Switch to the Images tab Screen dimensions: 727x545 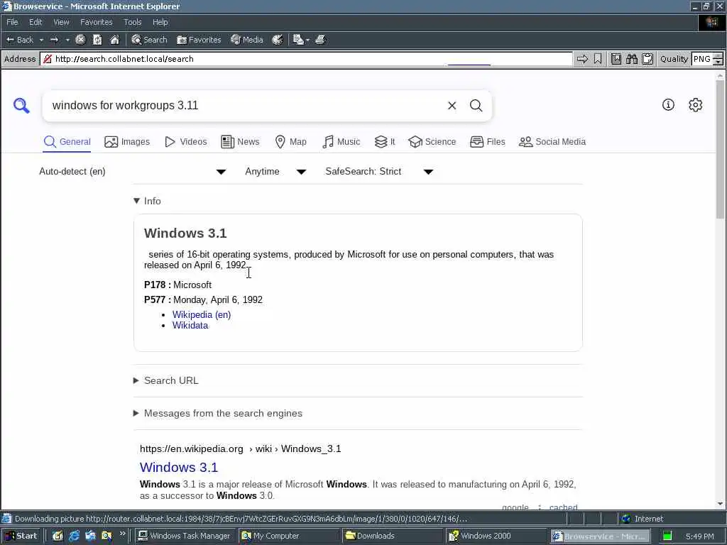tap(127, 142)
